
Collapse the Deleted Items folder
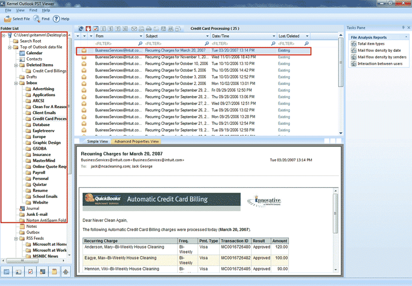(x=16, y=65)
